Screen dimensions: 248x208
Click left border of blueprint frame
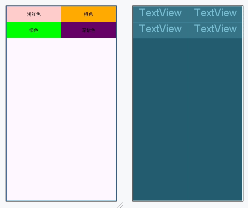point(133,106)
